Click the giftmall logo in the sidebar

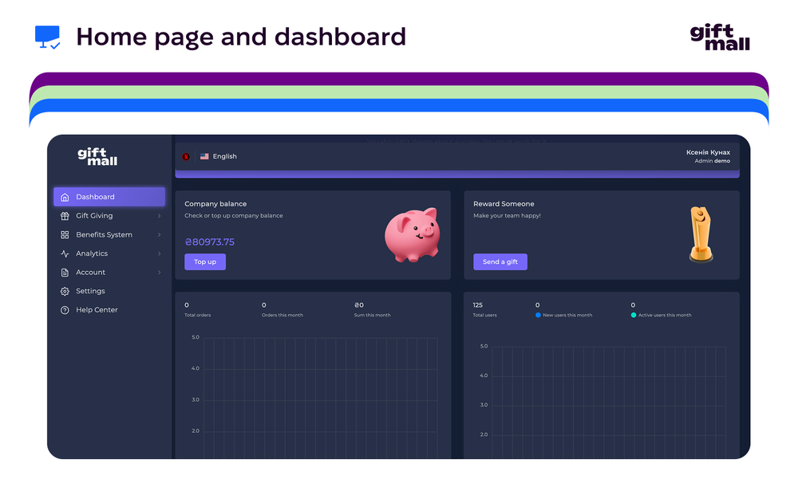point(96,156)
